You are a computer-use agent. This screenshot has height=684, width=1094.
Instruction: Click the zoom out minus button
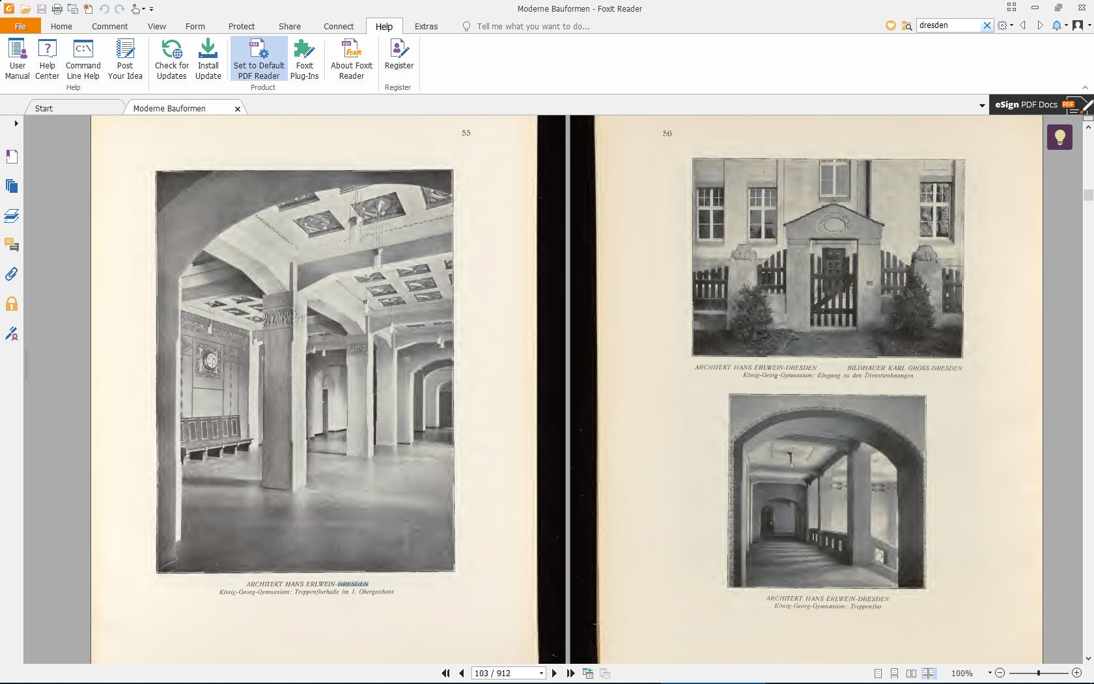tap(1000, 673)
